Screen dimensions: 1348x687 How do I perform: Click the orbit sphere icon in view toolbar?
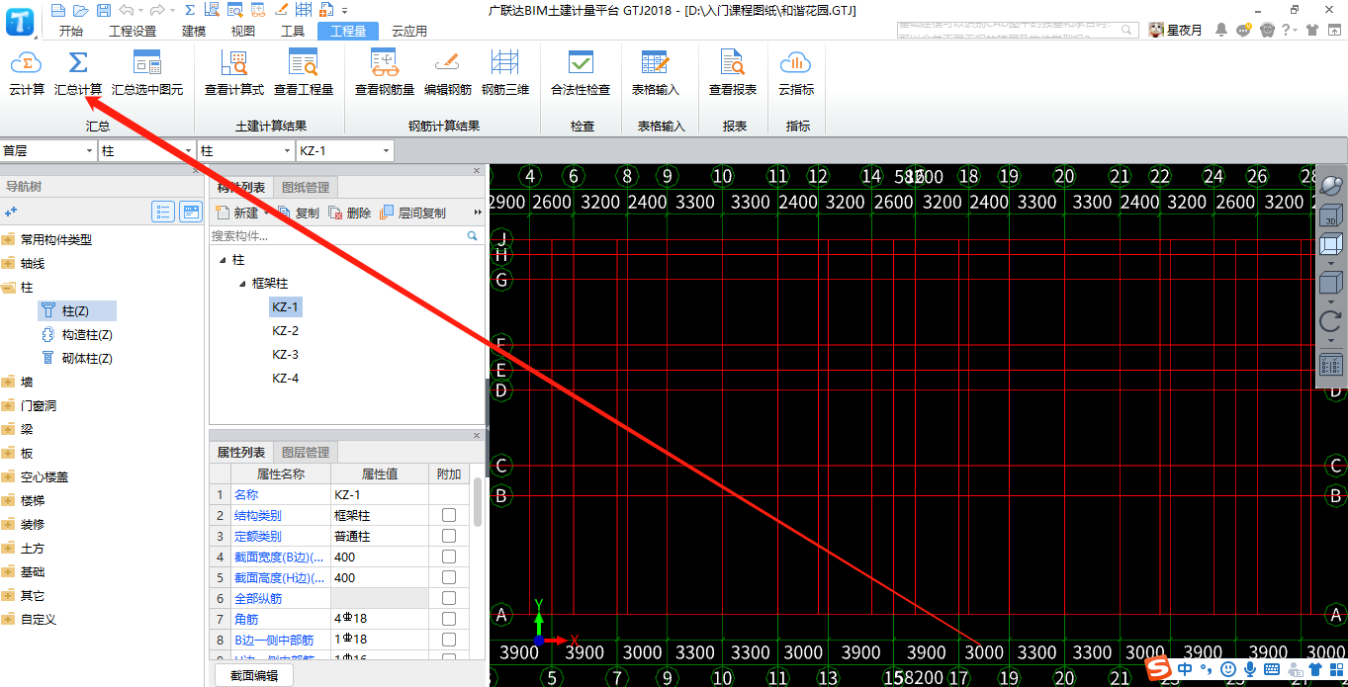click(x=1331, y=186)
